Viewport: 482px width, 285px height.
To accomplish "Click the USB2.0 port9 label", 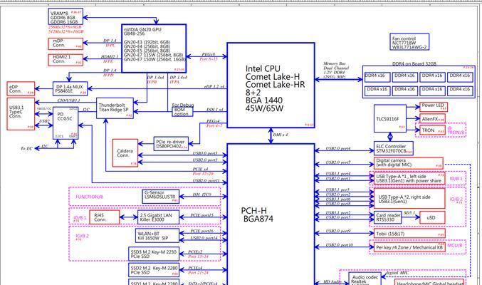I will point(338,231).
